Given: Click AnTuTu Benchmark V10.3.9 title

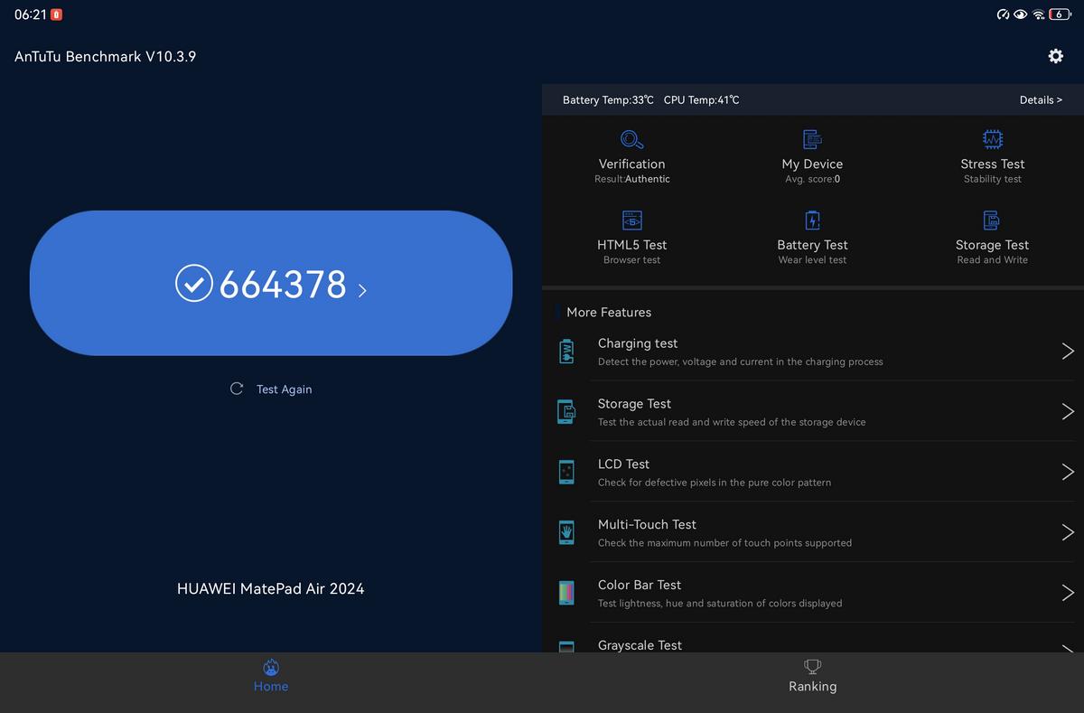Looking at the screenshot, I should point(105,56).
